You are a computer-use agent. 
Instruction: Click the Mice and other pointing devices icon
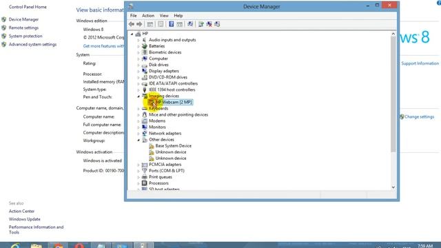tap(145, 115)
